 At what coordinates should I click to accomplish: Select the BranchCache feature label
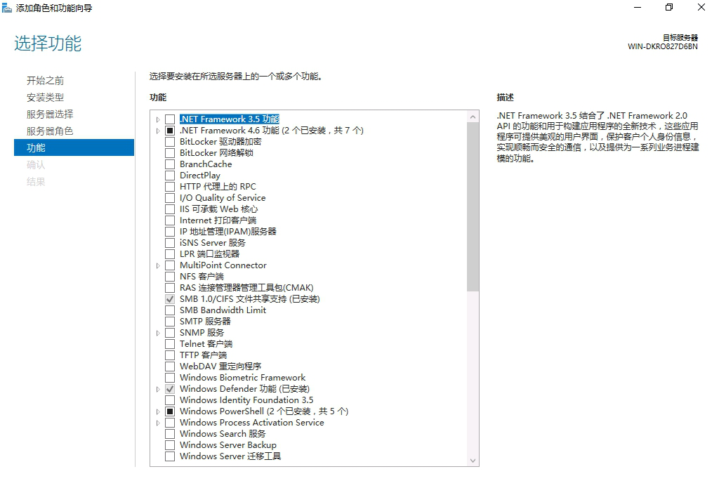point(206,164)
